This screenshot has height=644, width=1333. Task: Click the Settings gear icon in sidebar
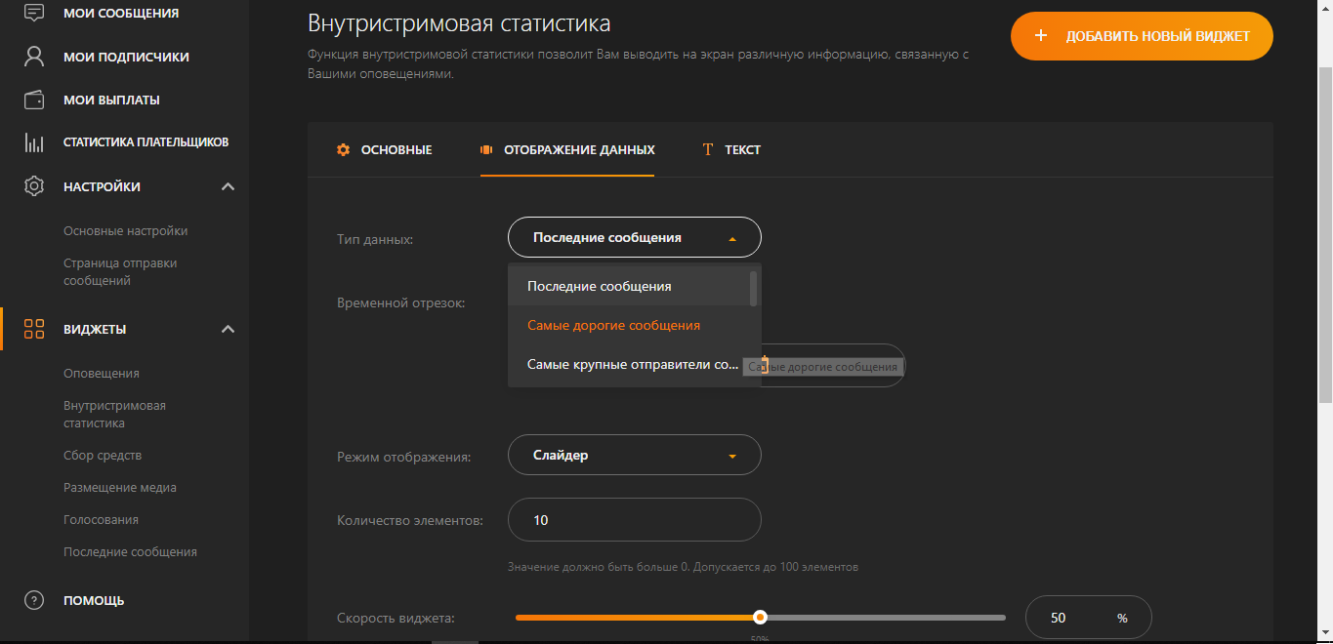tap(34, 186)
